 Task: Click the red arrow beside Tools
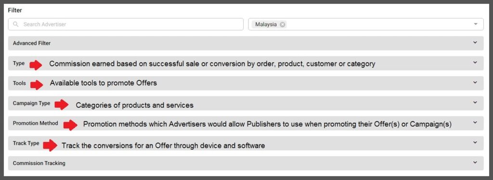tap(37, 85)
